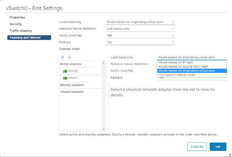Open the Network failure detection dropdown
232x157 pixels.
pos(141,29)
